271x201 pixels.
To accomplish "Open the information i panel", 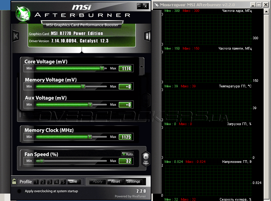I will click(x=147, y=36).
